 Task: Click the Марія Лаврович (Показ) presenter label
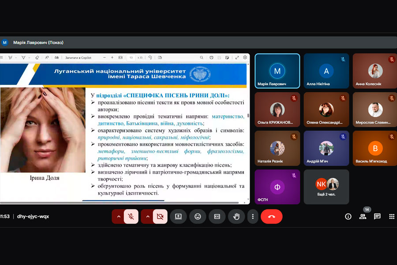tap(38, 42)
